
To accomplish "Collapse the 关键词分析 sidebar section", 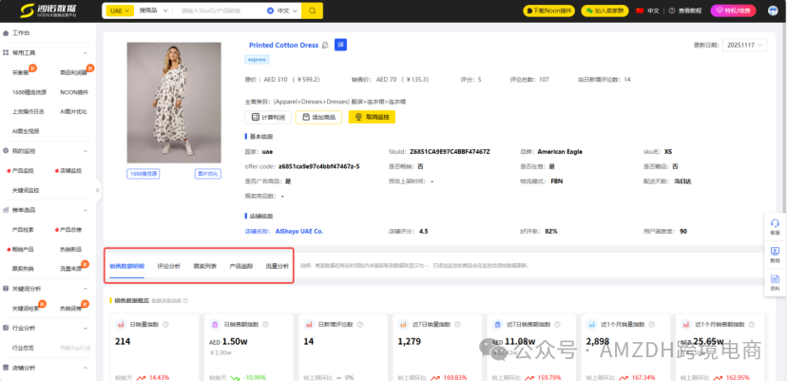I will point(86,288).
